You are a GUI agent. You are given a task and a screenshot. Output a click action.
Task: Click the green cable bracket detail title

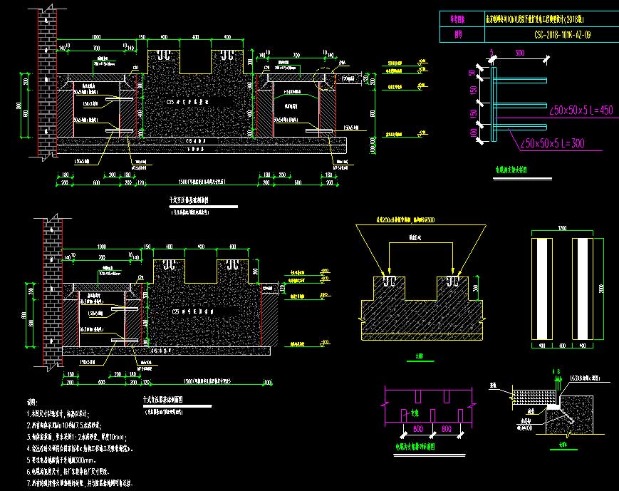click(511, 170)
